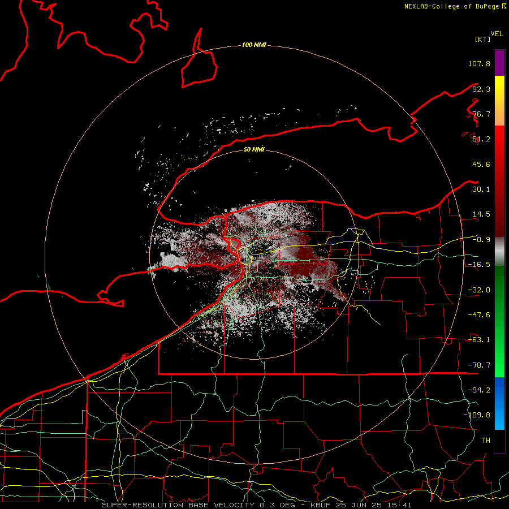Viewport: 509px width, 509px height.
Task: Click the -32.0 legend value
Action: click(x=479, y=290)
